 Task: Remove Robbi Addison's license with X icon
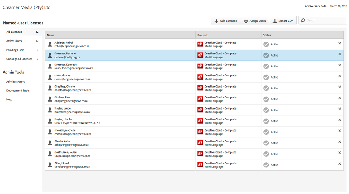(x=339, y=43)
